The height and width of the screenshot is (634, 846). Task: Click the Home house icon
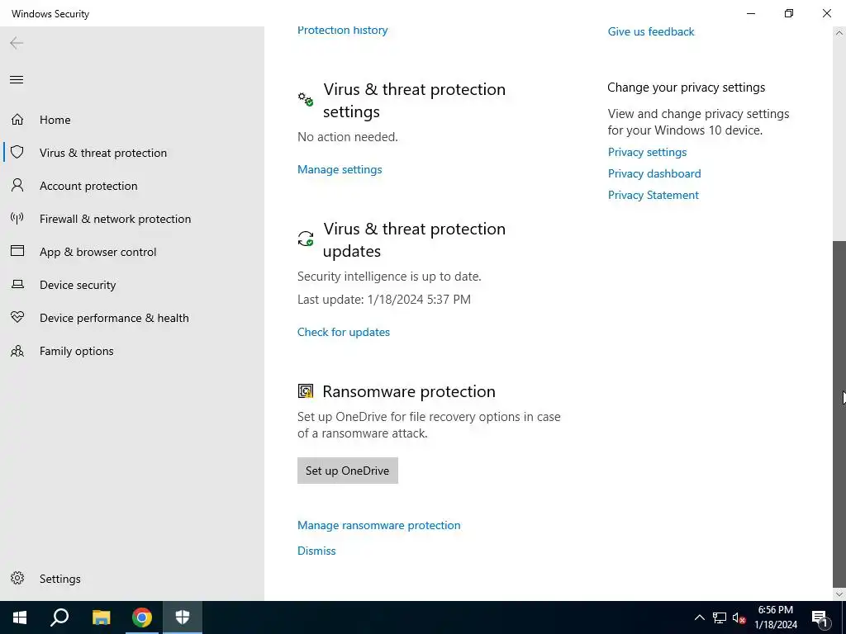click(x=17, y=119)
